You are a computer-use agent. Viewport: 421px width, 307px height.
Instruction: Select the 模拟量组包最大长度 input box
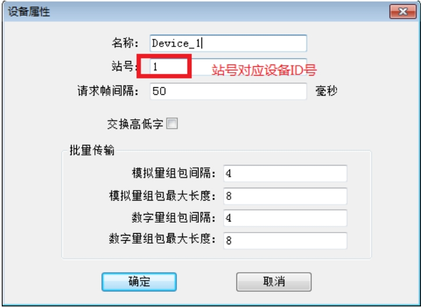[285, 196]
